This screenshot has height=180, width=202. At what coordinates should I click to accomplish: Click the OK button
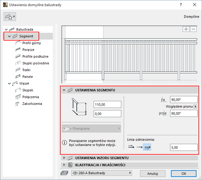(x=184, y=174)
